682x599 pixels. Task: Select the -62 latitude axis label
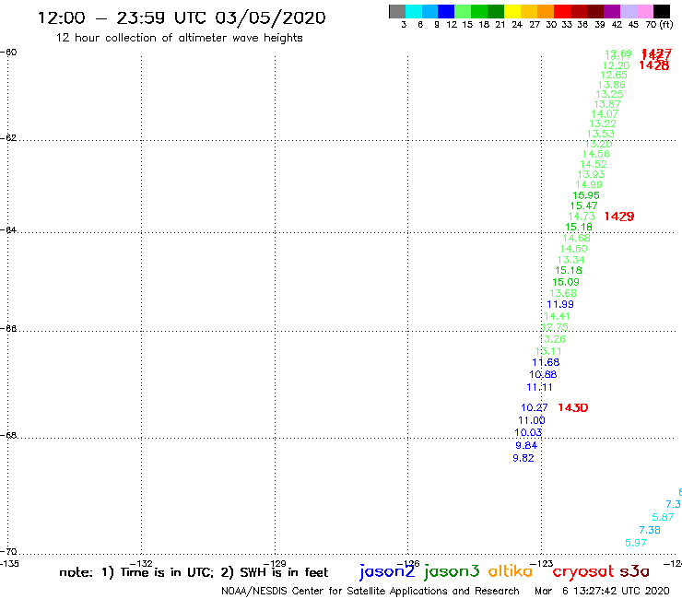coord(8,137)
